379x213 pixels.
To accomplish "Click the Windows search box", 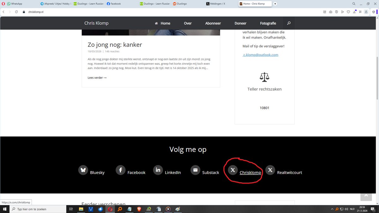I will point(38,209).
